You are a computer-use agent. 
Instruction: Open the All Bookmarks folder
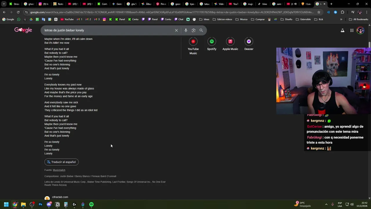[359, 19]
